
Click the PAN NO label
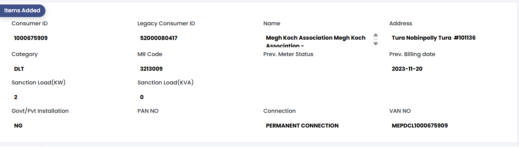coord(148,111)
